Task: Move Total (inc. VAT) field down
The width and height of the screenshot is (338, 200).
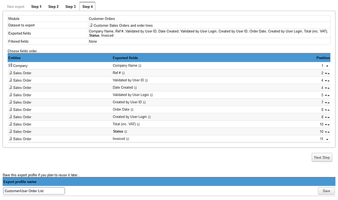Action: (x=326, y=124)
